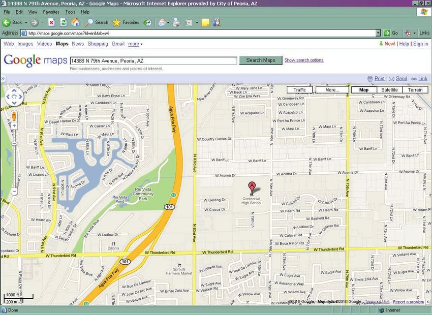Pan the map down with arrow

pos(14,103)
